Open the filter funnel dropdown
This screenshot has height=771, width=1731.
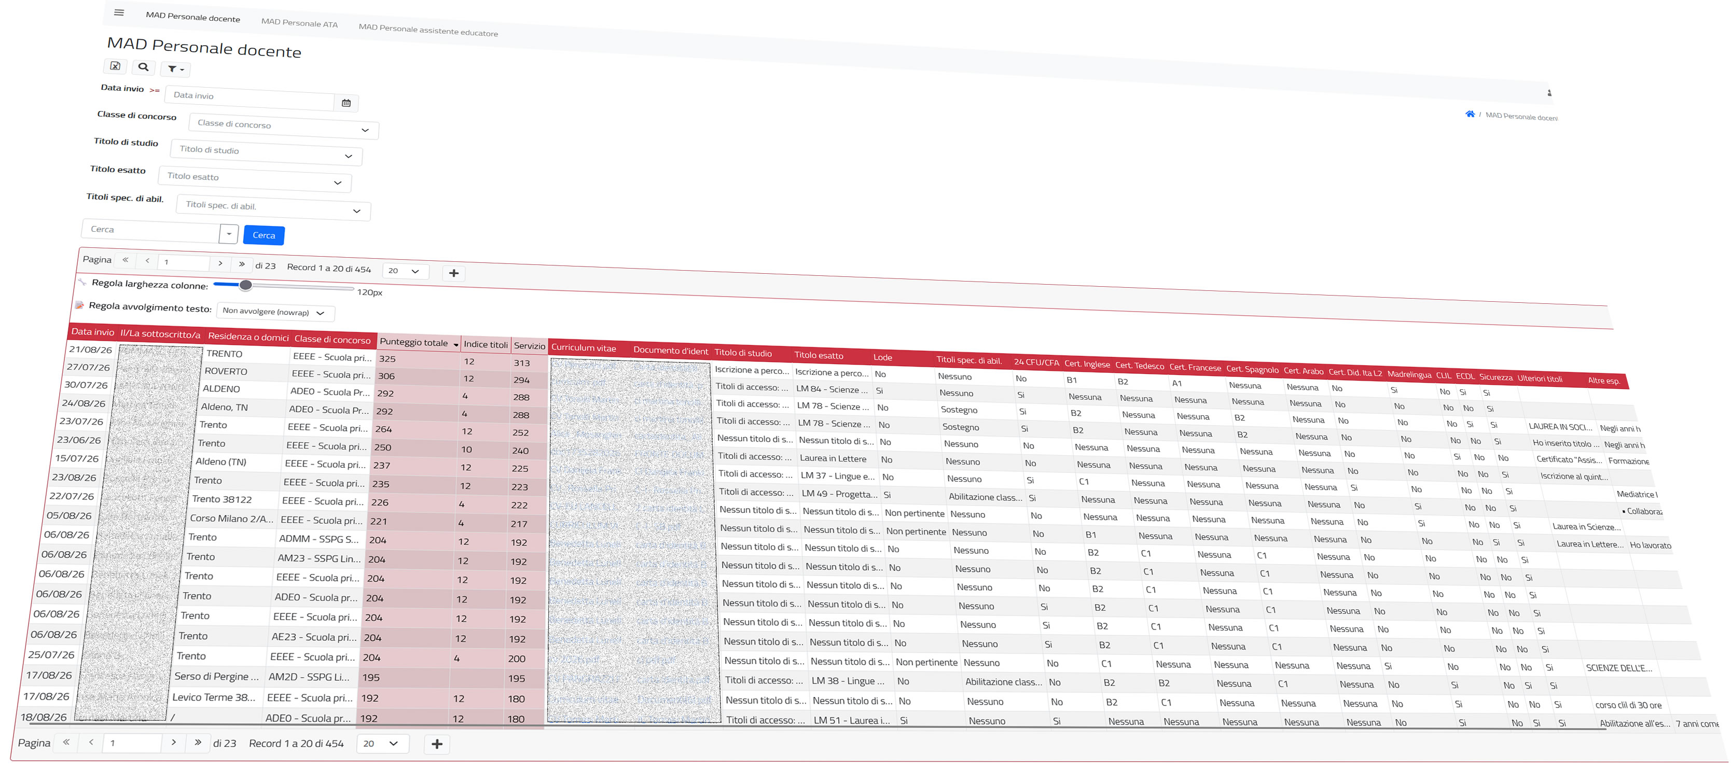[x=176, y=68]
